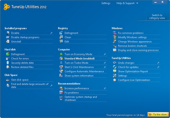Screen dimensions: 170x118
Task: Click the Securely delete data bin icon
Action: 8,63
